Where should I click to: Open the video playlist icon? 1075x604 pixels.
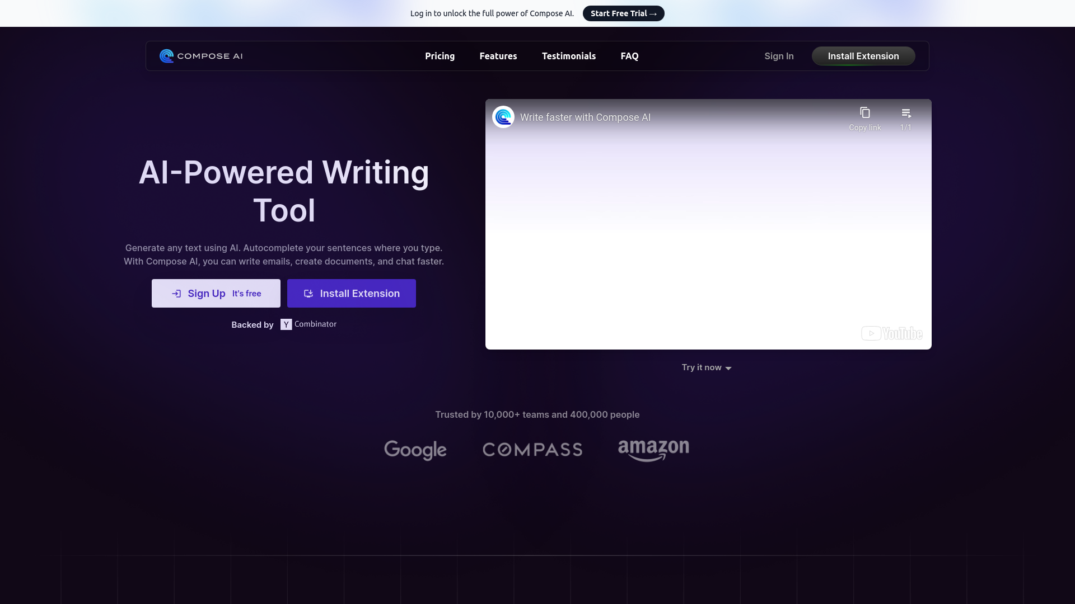tap(906, 113)
